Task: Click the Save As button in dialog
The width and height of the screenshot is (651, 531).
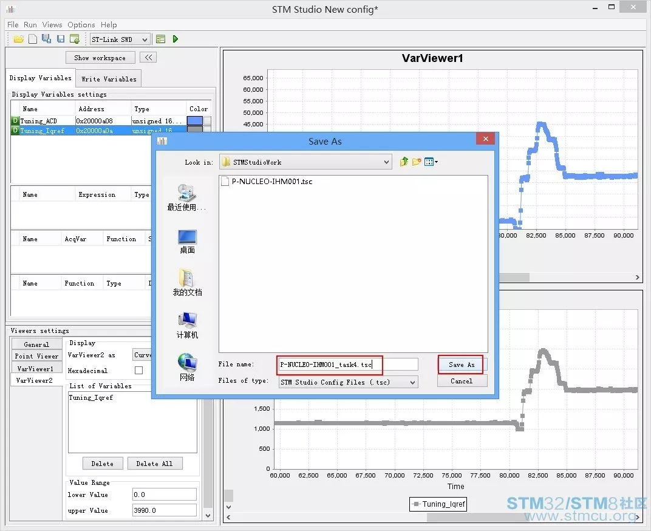Action: pyautogui.click(x=462, y=365)
